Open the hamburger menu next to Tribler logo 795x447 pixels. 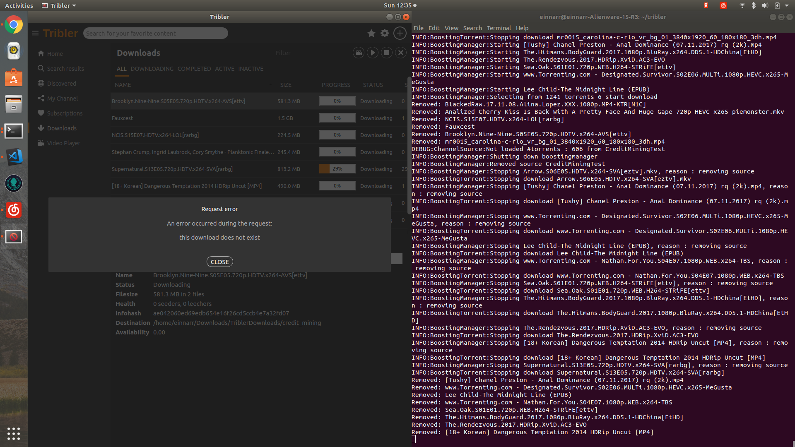click(x=35, y=33)
